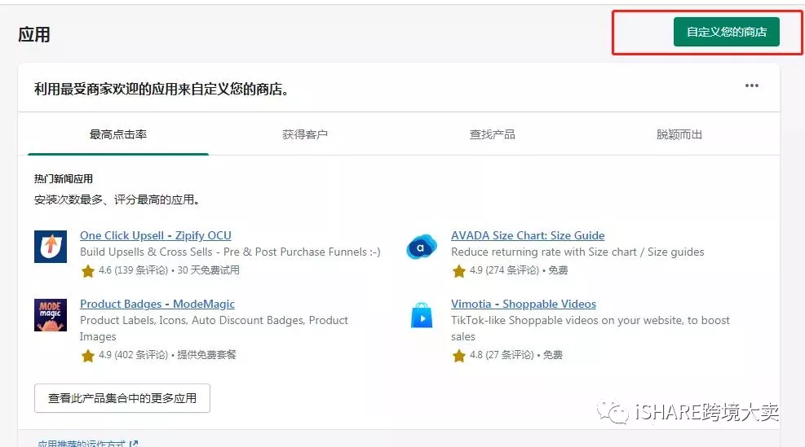Open Product Badges - ModeMagic link

157,304
